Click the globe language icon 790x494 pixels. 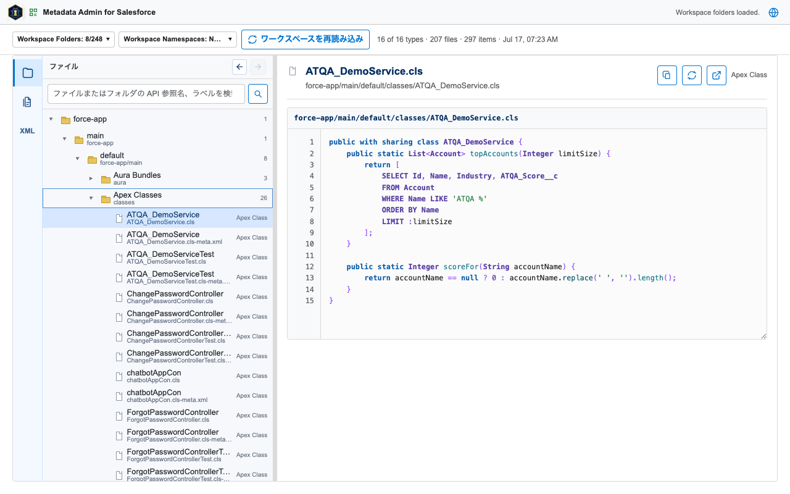click(773, 12)
